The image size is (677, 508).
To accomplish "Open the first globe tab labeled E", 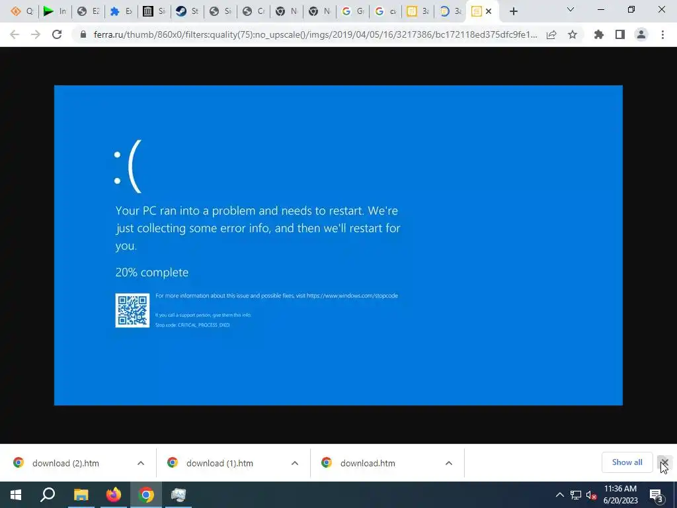I will (88, 11).
